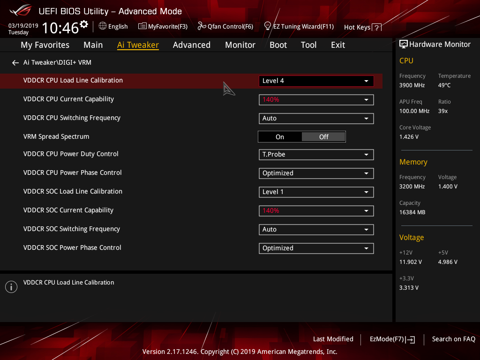Click the 10:46 clock display
Viewport: 480px width, 360px height.
[x=60, y=28]
